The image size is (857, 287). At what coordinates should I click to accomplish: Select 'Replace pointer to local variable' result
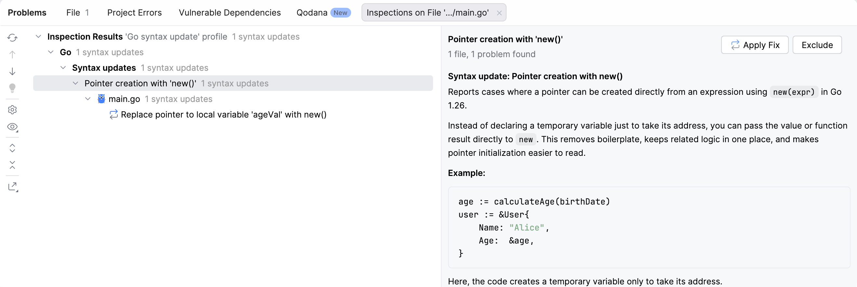(224, 115)
